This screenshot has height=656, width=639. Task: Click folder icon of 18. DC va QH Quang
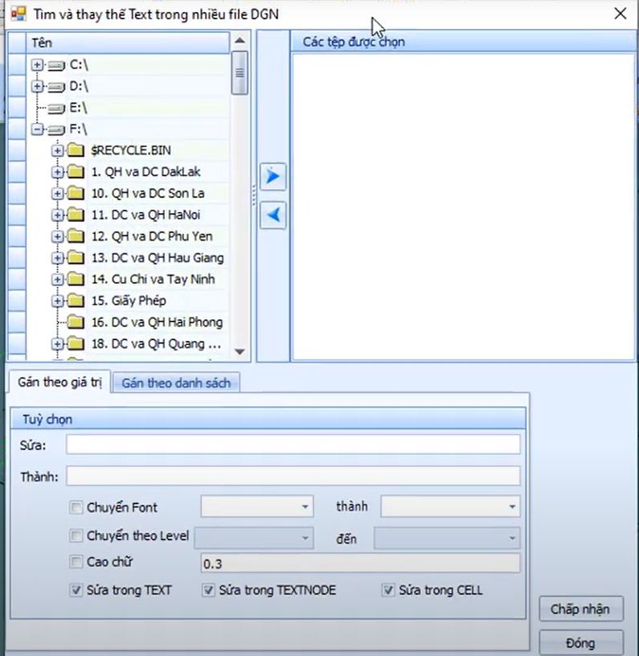[76, 343]
